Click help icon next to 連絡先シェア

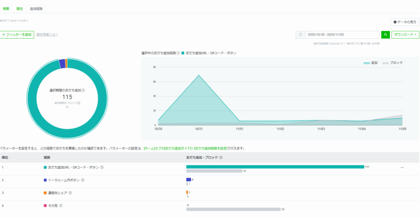click(x=70, y=193)
